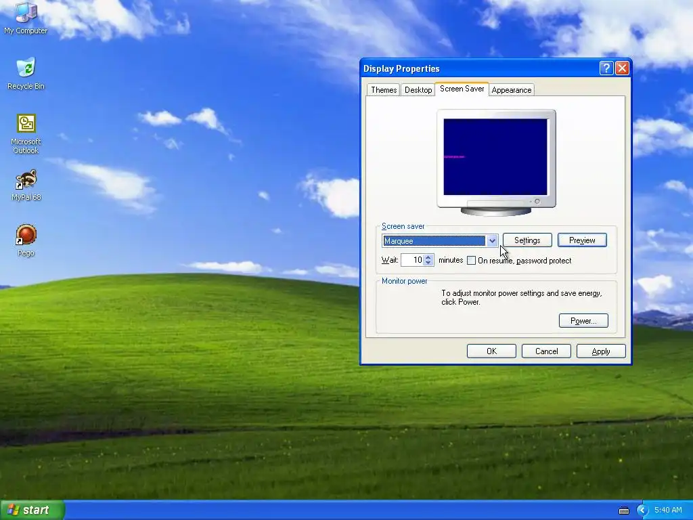Screen dimensions: 693x520
Task: Switch to the Themes tab
Action: (x=383, y=90)
